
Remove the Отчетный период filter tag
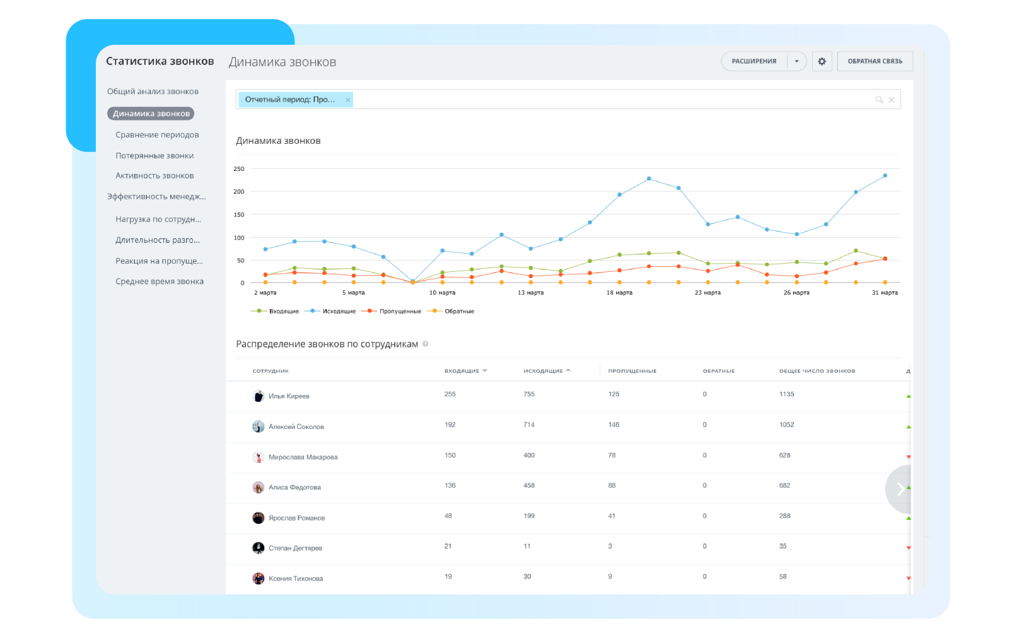pyautogui.click(x=347, y=100)
